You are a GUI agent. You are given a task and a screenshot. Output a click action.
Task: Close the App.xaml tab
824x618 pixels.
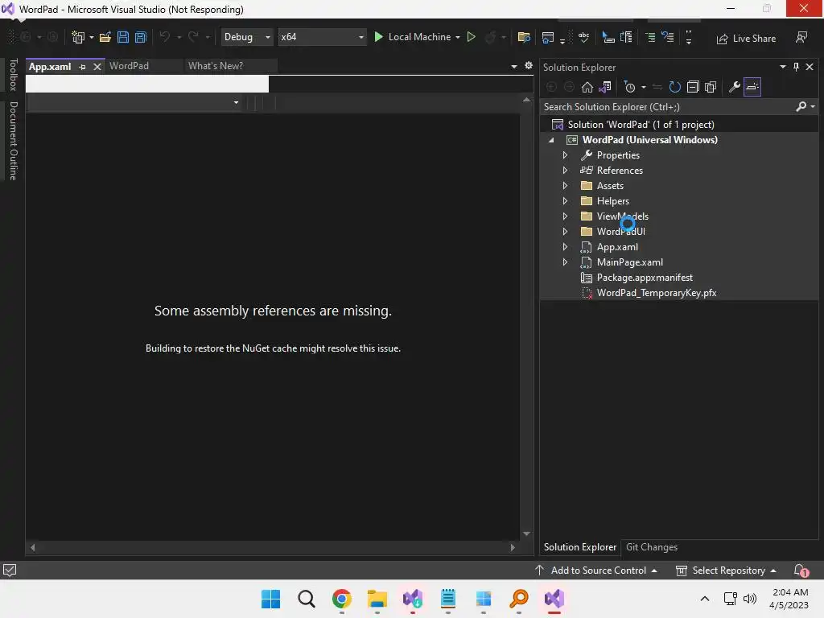click(97, 67)
